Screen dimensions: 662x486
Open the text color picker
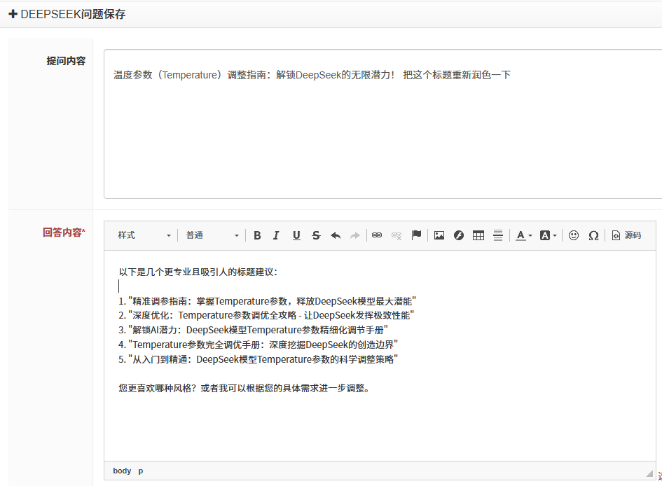[x=524, y=235]
